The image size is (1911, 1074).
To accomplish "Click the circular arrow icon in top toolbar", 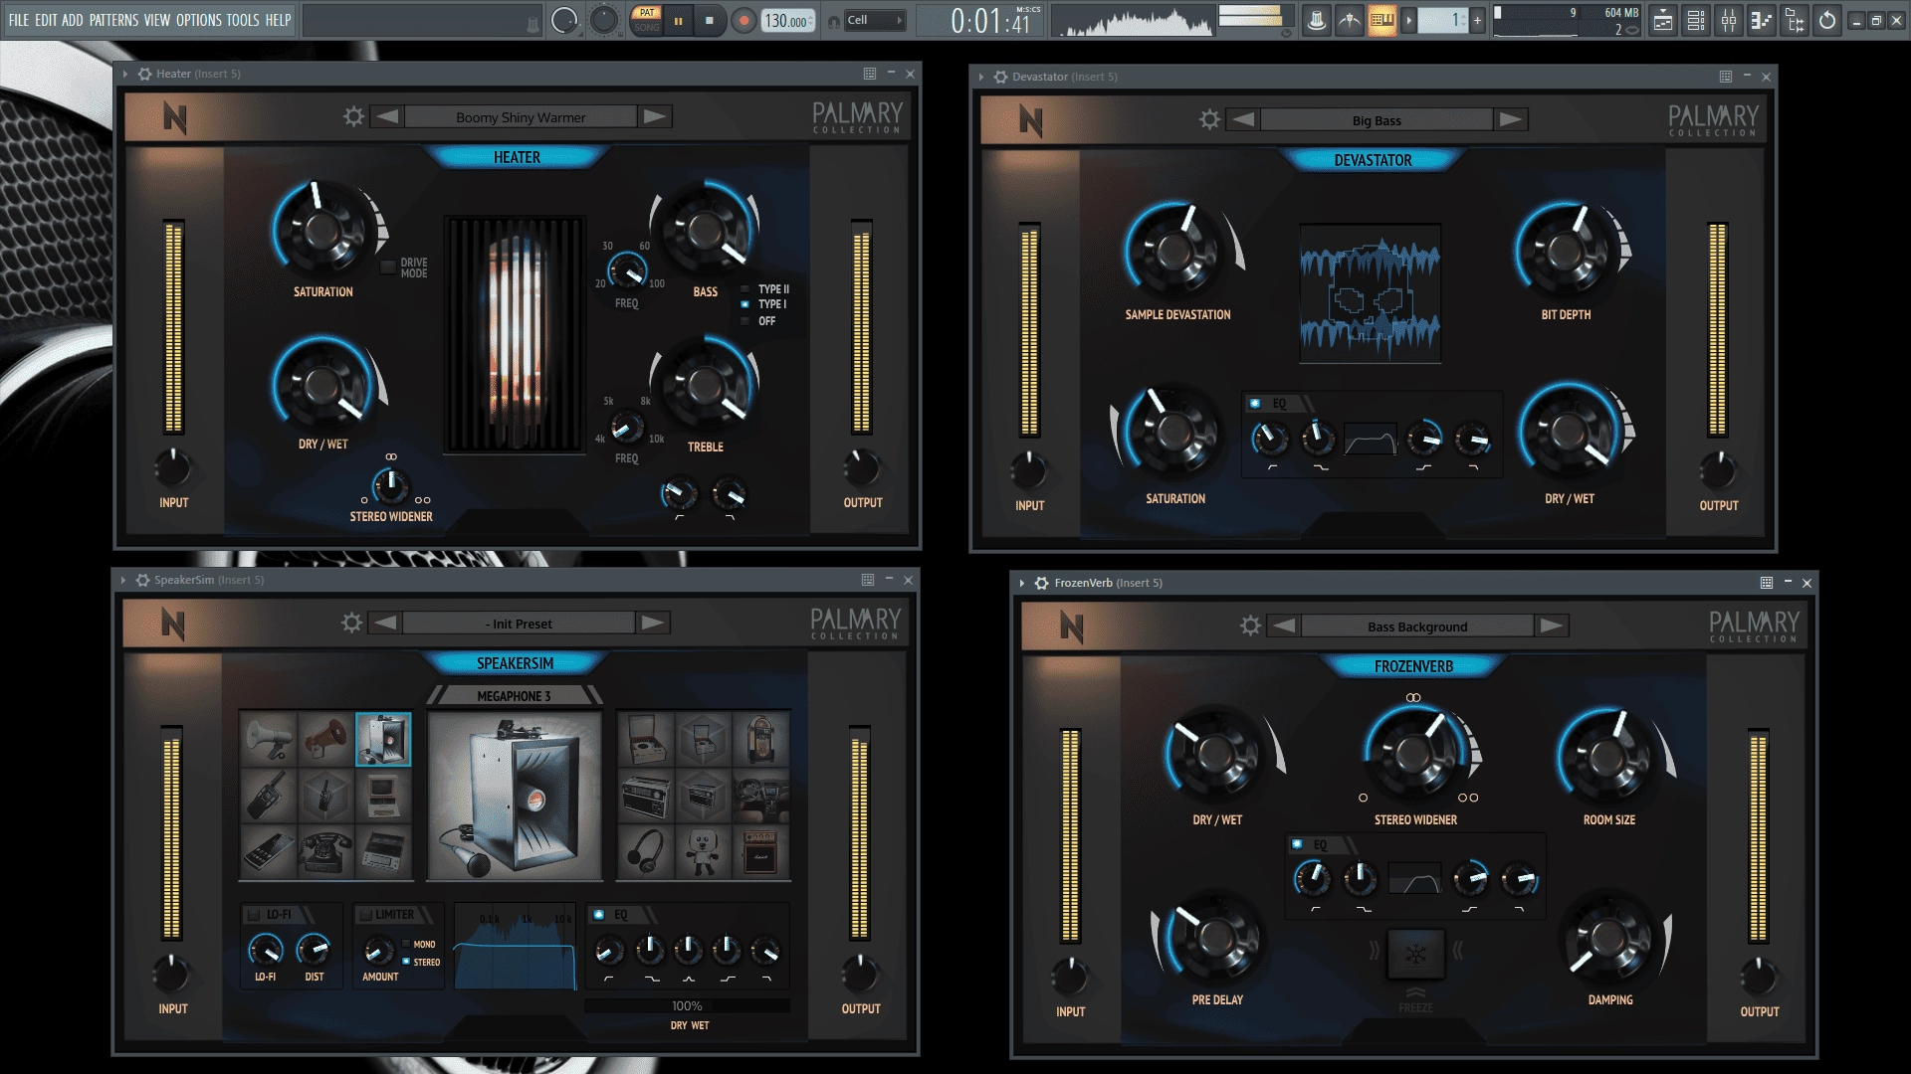I will pyautogui.click(x=1827, y=20).
